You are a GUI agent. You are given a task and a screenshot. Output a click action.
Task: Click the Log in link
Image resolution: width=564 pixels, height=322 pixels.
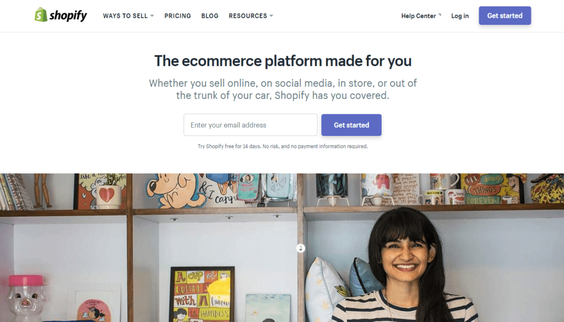click(459, 15)
